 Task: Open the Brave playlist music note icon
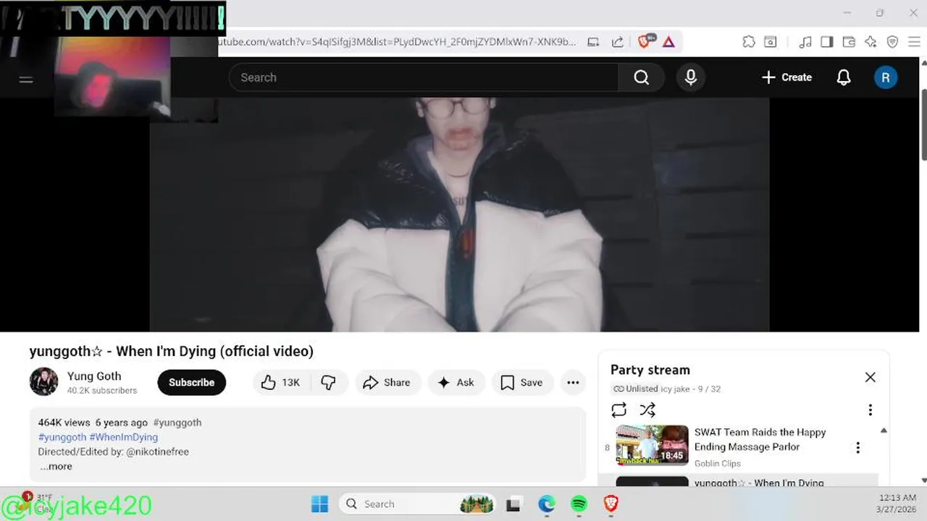[x=805, y=42]
